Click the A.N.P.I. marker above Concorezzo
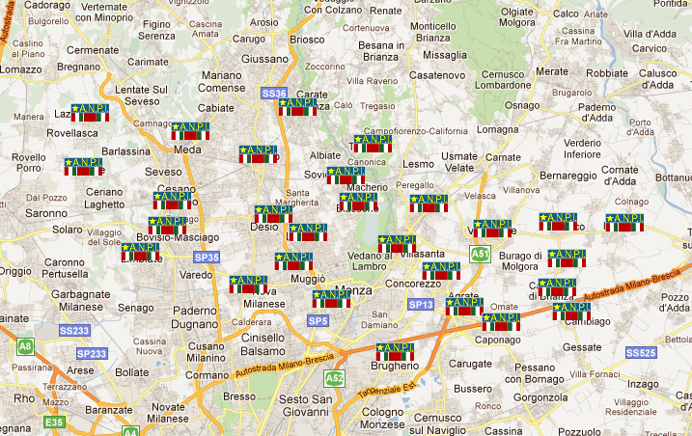 (441, 271)
